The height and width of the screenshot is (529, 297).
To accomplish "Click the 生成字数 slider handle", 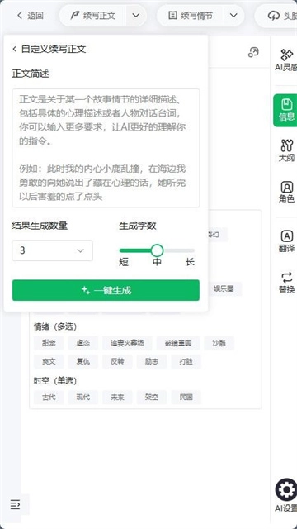I will [x=157, y=250].
